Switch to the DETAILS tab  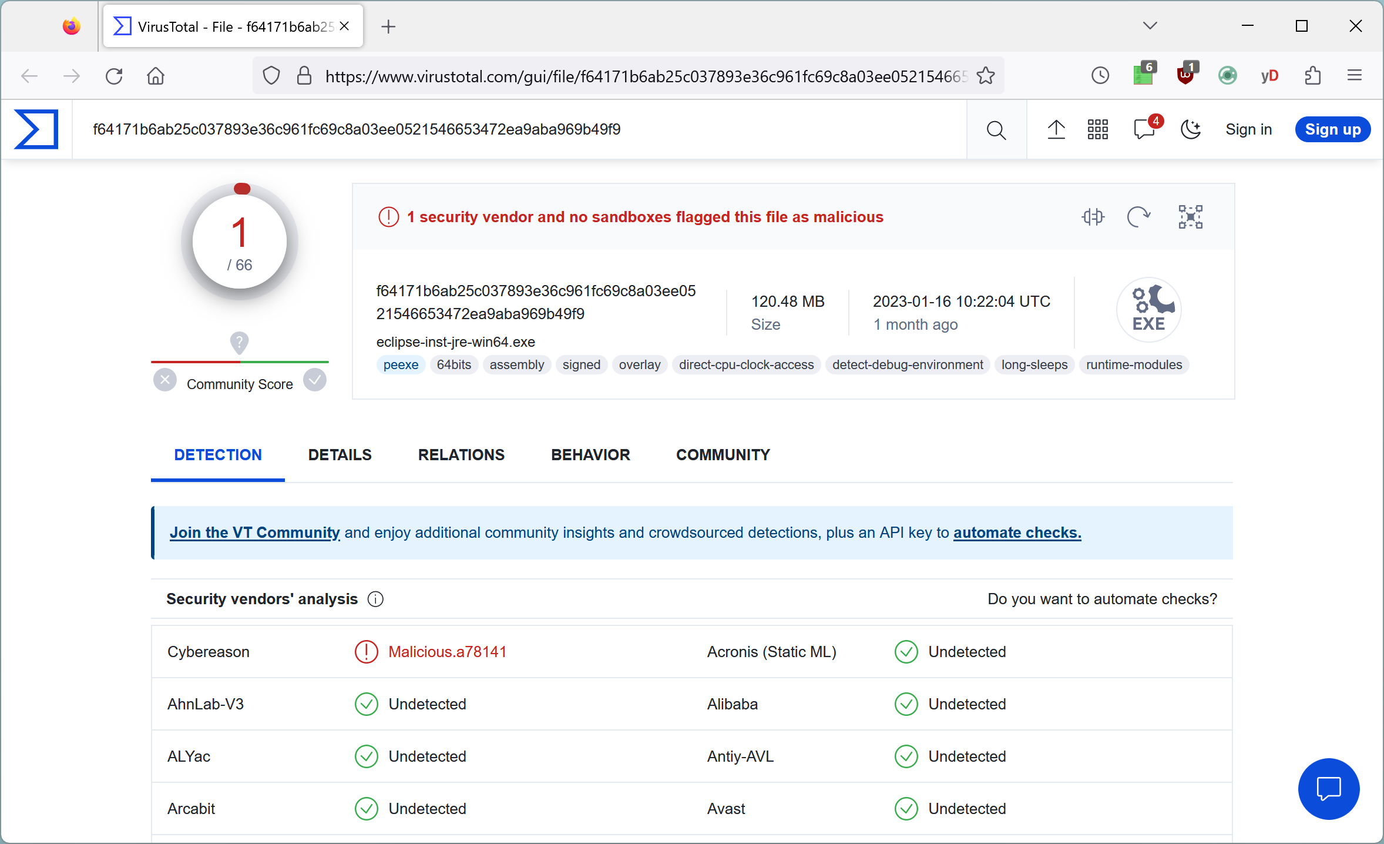click(340, 455)
